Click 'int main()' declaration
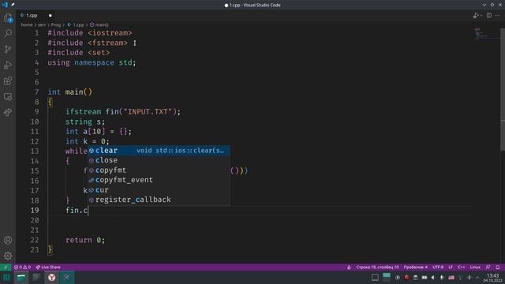The image size is (505, 284). tap(70, 92)
